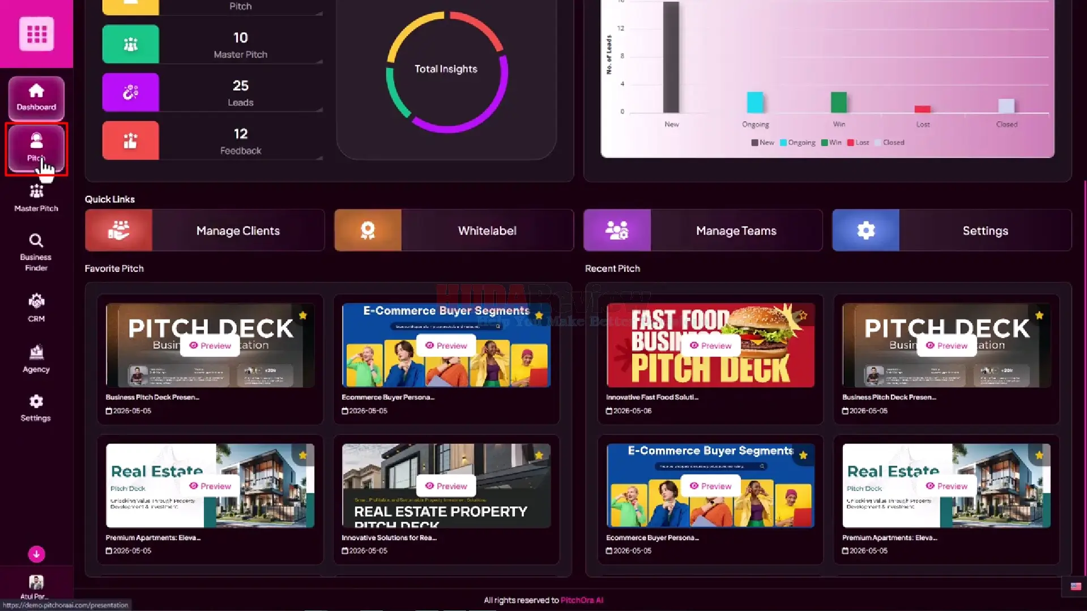Preview recent Premium Apartments pitch
This screenshot has height=611, width=1087.
pyautogui.click(x=947, y=486)
